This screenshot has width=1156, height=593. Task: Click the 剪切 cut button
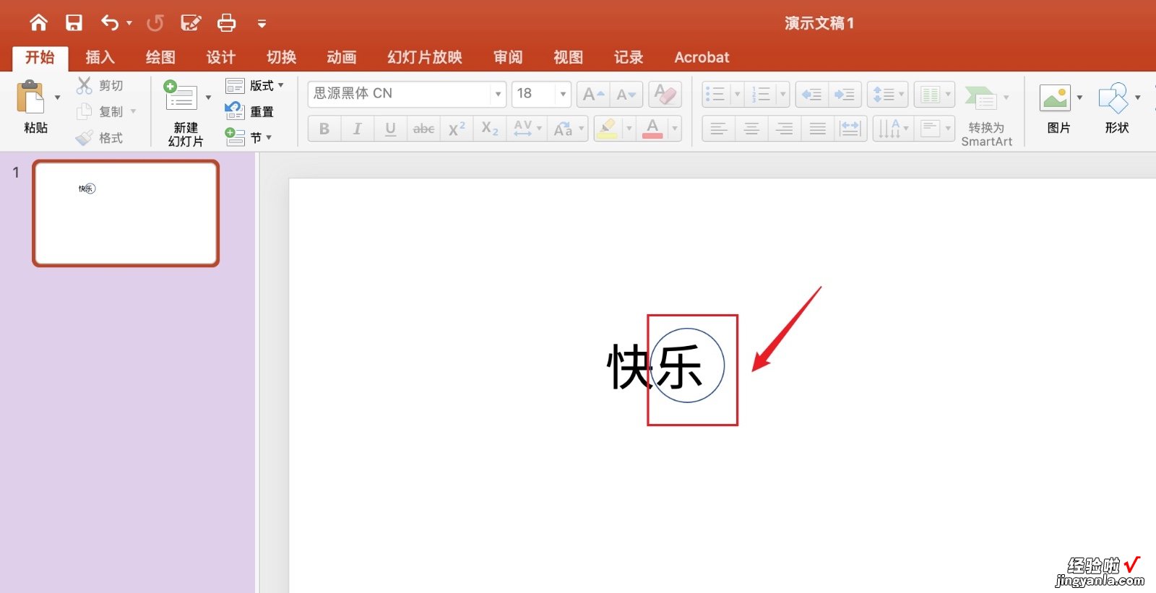click(100, 85)
